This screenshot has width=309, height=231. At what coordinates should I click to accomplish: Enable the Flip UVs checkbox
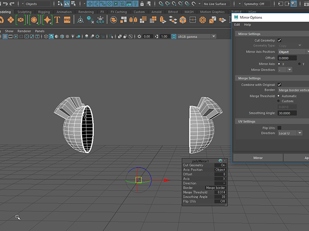click(280, 128)
